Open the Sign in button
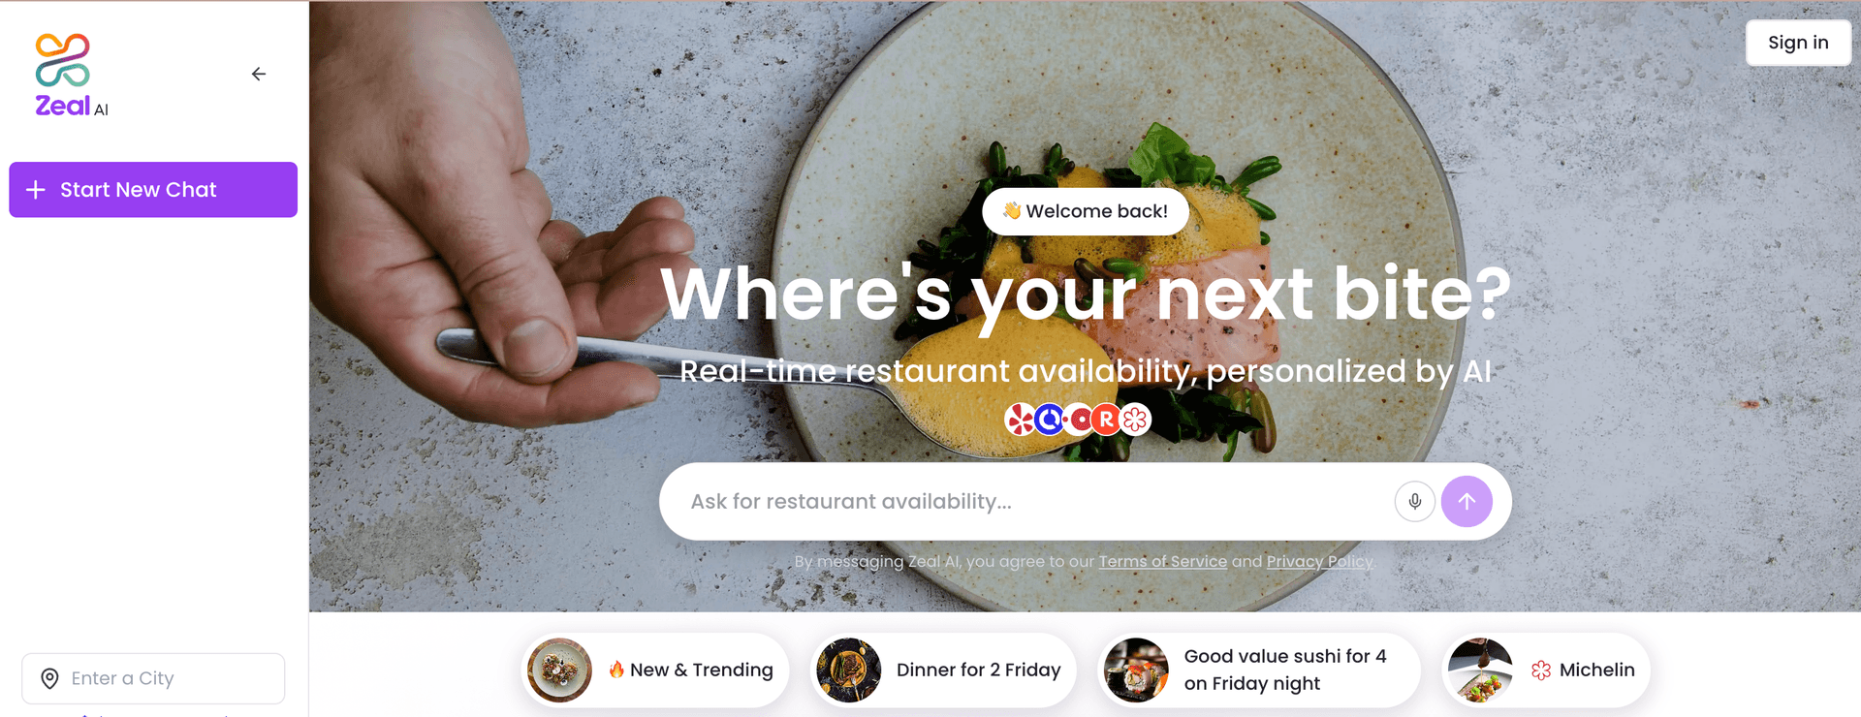 click(x=1798, y=43)
